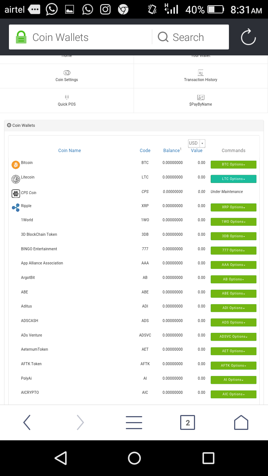The height and width of the screenshot is (476, 268).
Task: Expand AAA Options dropdown
Action: 233,265
